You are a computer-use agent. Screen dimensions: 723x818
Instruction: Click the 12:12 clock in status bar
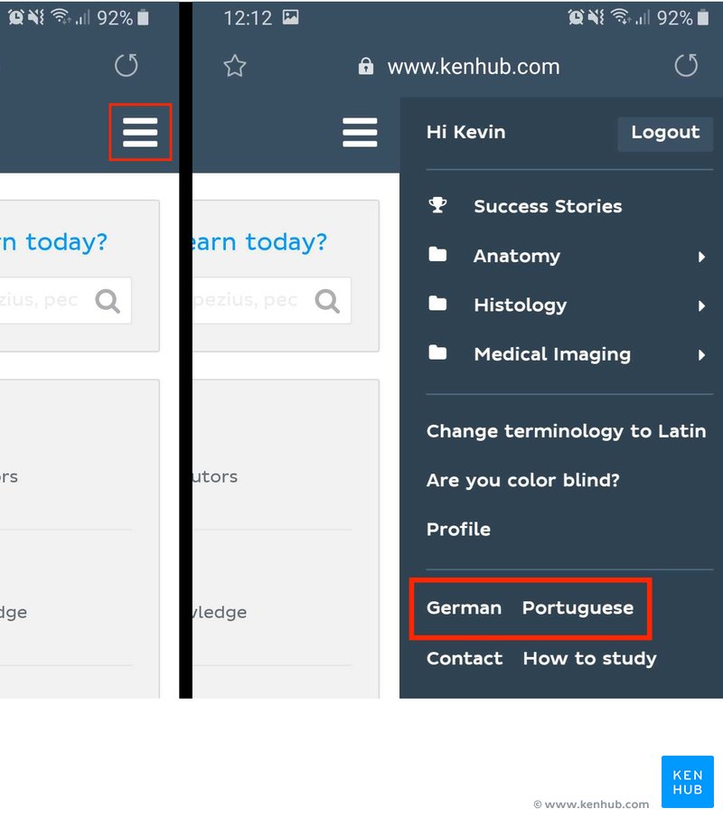[248, 18]
